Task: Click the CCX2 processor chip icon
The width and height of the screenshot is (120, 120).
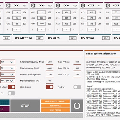Action: pyautogui.click(x=8, y=5)
